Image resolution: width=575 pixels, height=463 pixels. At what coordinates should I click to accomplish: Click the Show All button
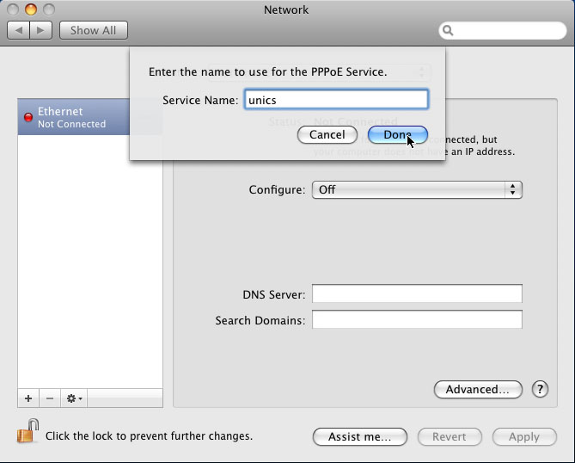94,30
